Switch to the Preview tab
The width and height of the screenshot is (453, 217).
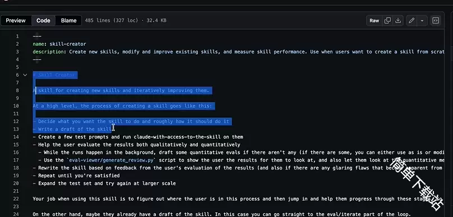16,21
